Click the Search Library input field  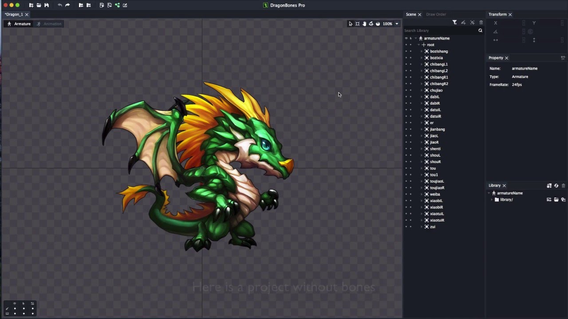[440, 31]
